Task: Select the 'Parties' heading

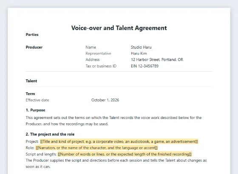Action: (32, 35)
